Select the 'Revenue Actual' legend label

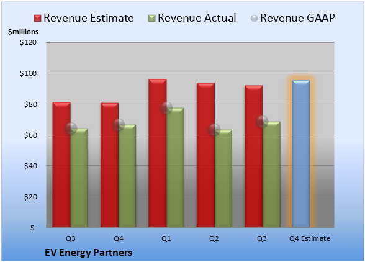(197, 18)
